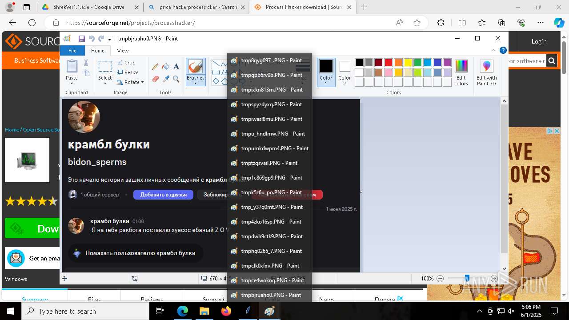The height and width of the screenshot is (320, 569).
Task: Click the Resize tool in Image group
Action: point(128,72)
